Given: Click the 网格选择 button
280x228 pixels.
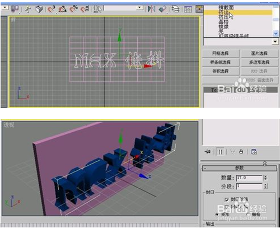Looking at the screenshot, I should 221,54.
